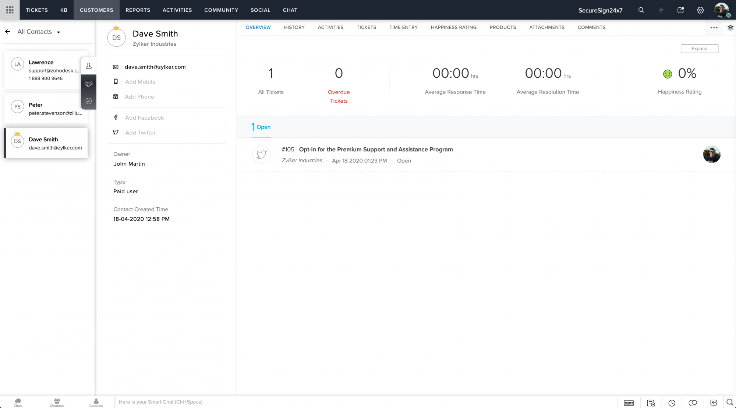Open ticket #105 Opt-in for Premium Support

point(375,150)
